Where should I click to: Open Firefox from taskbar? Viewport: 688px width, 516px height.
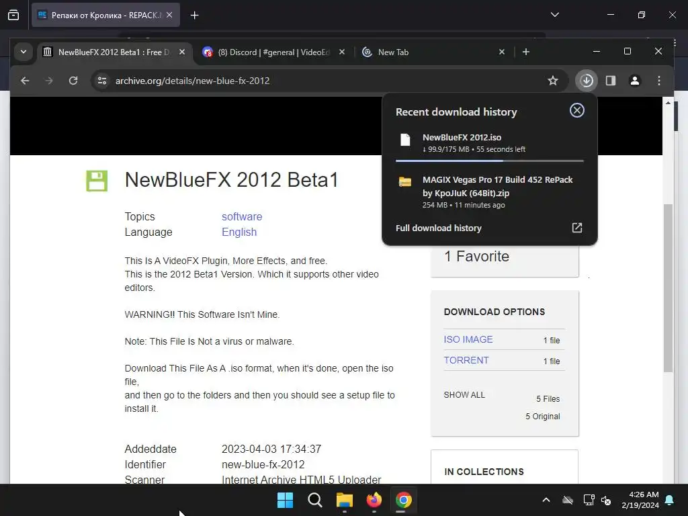pos(374,500)
